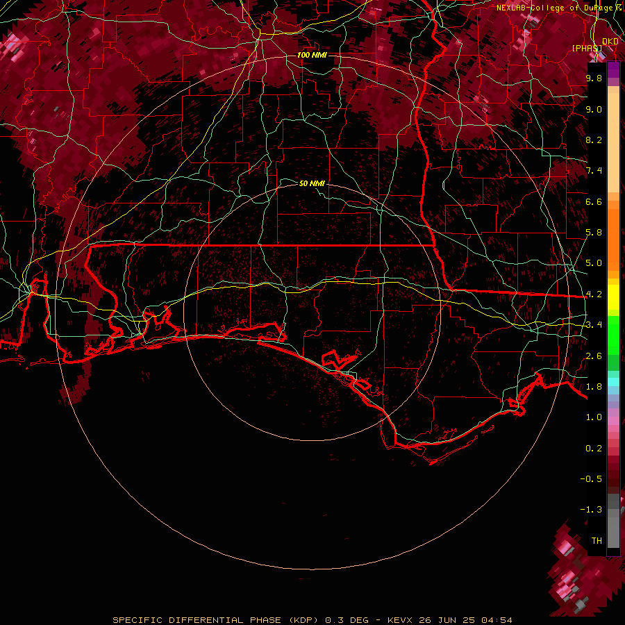Pick the cyan band on the color bar
The width and height of the screenshot is (625, 625).
point(613,382)
